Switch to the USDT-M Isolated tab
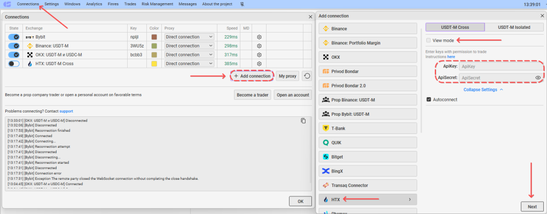 tap(514, 27)
